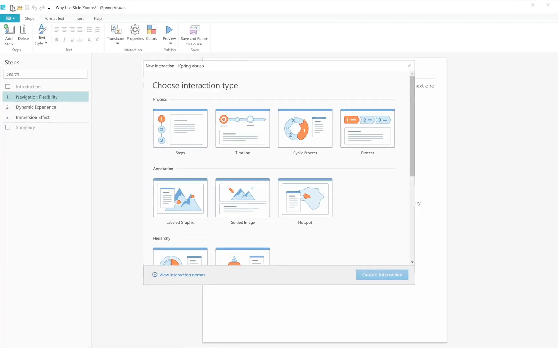Select the Steps interaction type thumbnail
The image size is (558, 348).
tap(180, 128)
